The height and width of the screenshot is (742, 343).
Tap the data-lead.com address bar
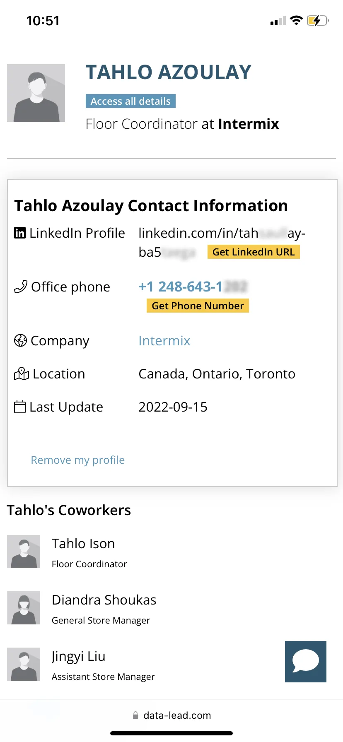pos(171,715)
